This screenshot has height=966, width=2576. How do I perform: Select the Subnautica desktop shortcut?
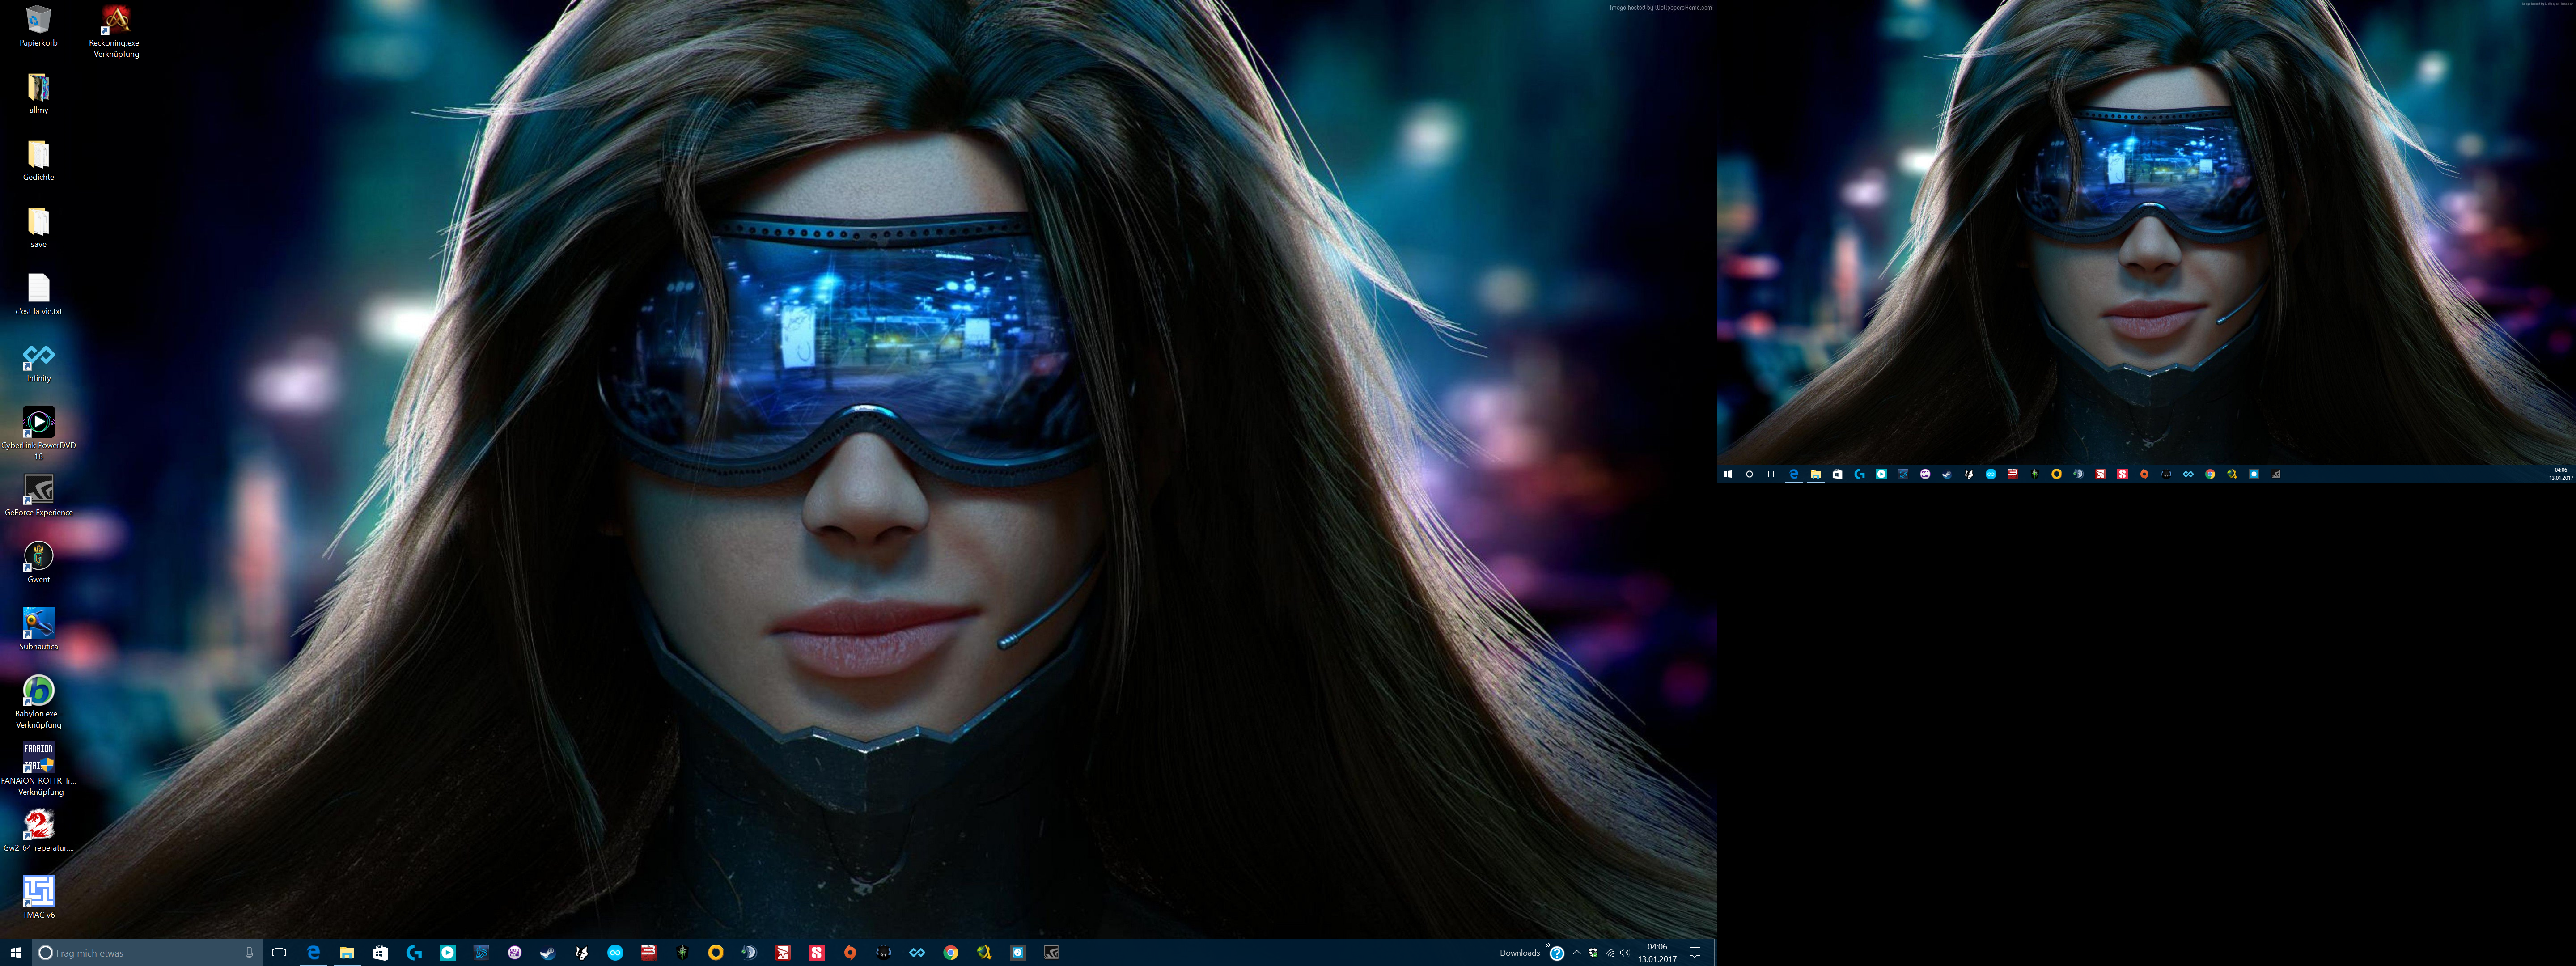38,628
